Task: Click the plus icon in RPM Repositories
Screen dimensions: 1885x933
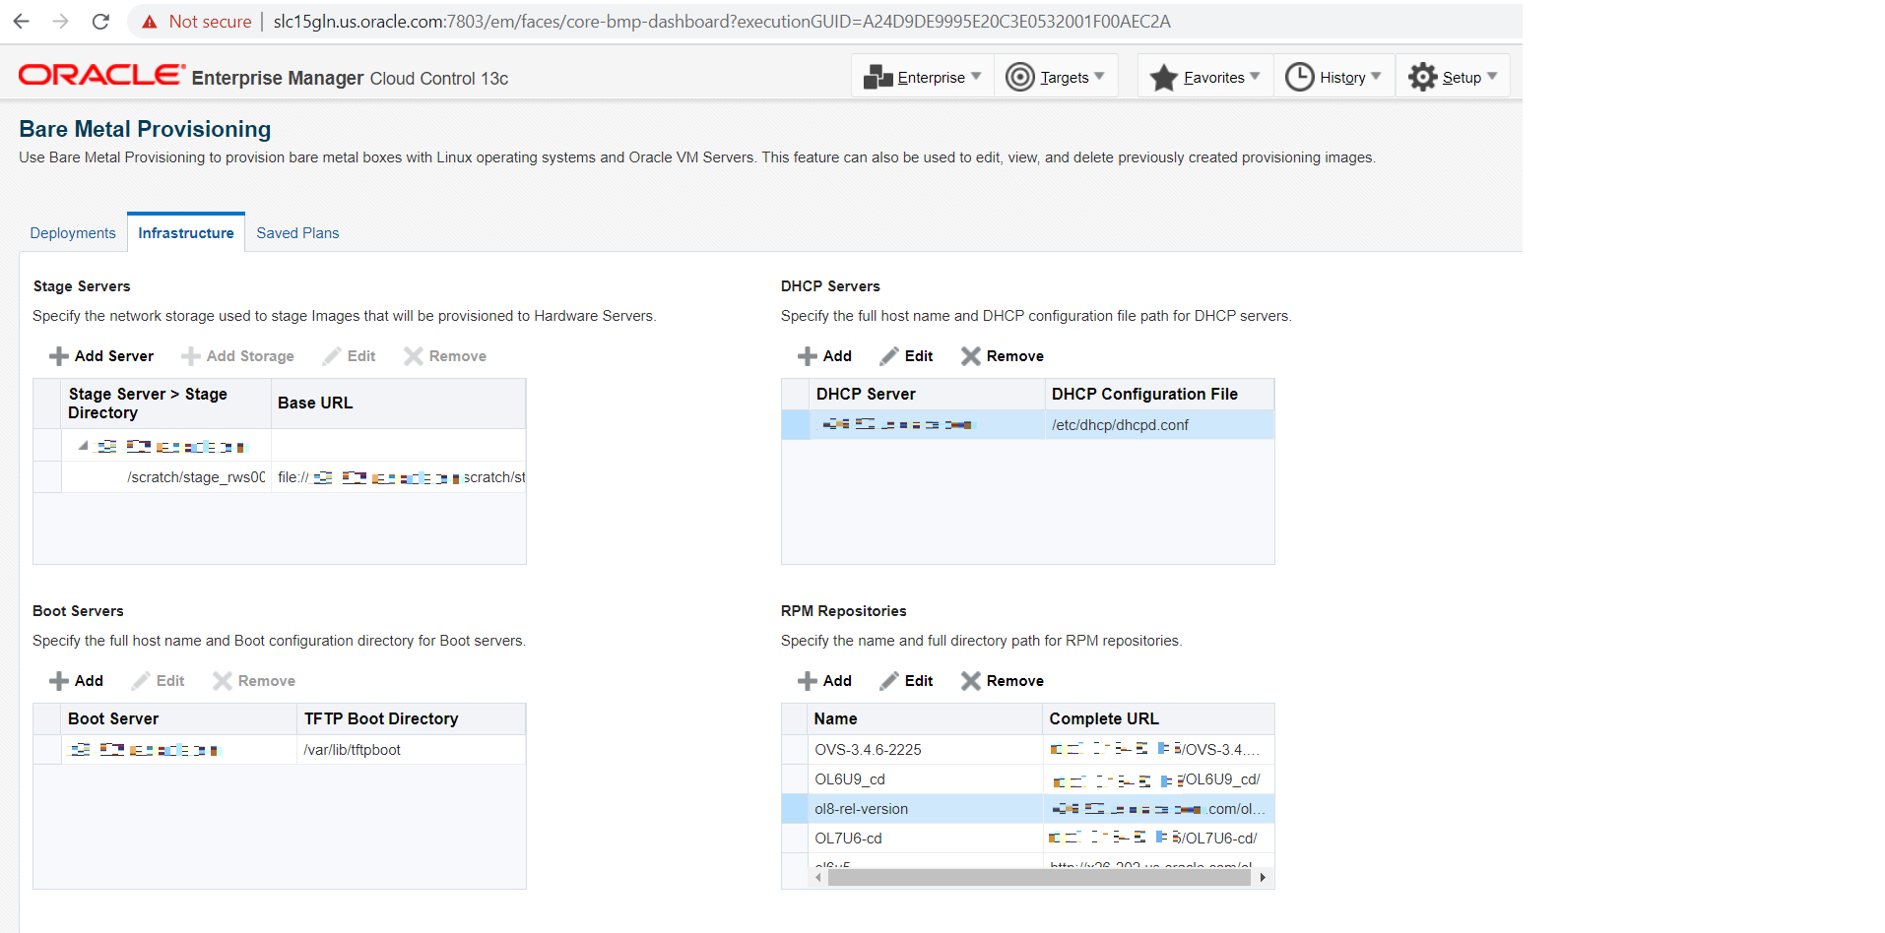Action: point(808,681)
